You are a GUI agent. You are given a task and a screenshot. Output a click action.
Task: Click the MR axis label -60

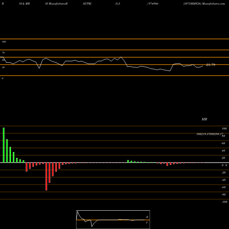pos(224,187)
